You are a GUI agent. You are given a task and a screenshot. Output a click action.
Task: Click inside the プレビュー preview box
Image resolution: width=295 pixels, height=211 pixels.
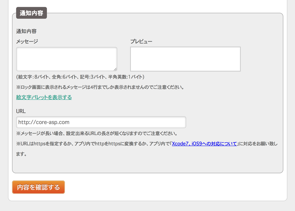click(x=185, y=59)
